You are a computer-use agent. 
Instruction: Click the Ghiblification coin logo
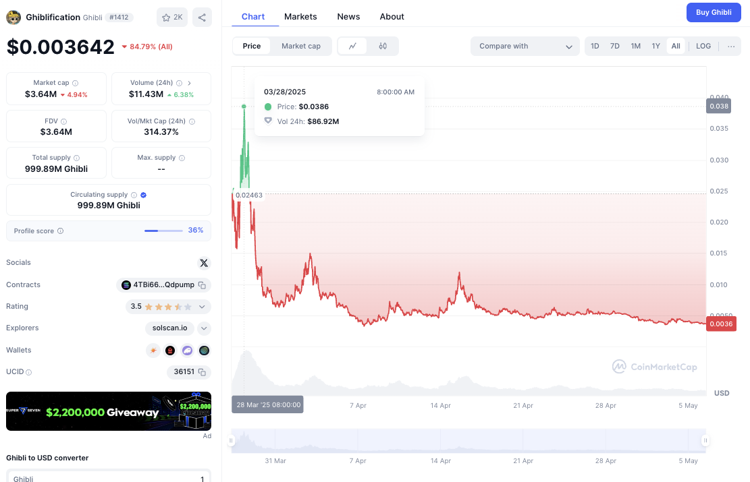click(x=14, y=18)
